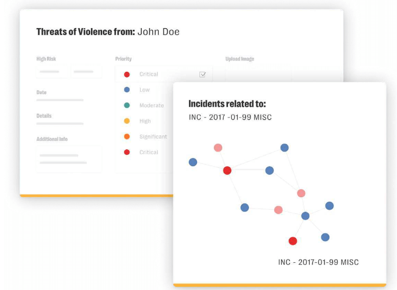The width and height of the screenshot is (397, 290).
Task: Select the Significant priority orange dot
Action: (126, 136)
